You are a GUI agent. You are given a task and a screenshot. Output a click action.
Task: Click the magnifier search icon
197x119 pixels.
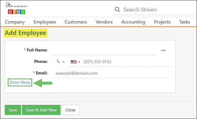pos(117,9)
